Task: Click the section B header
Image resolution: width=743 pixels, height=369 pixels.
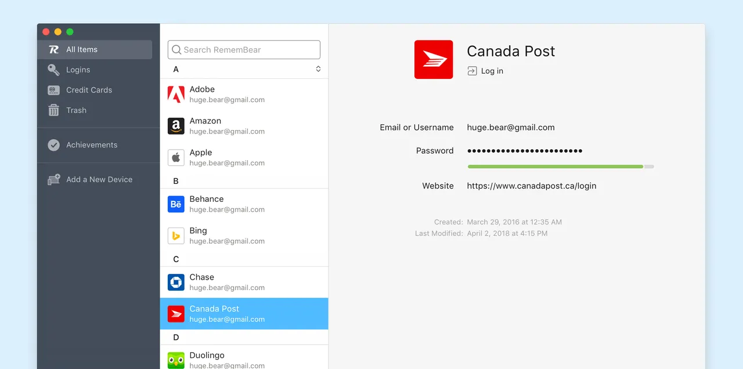Action: pyautogui.click(x=176, y=181)
